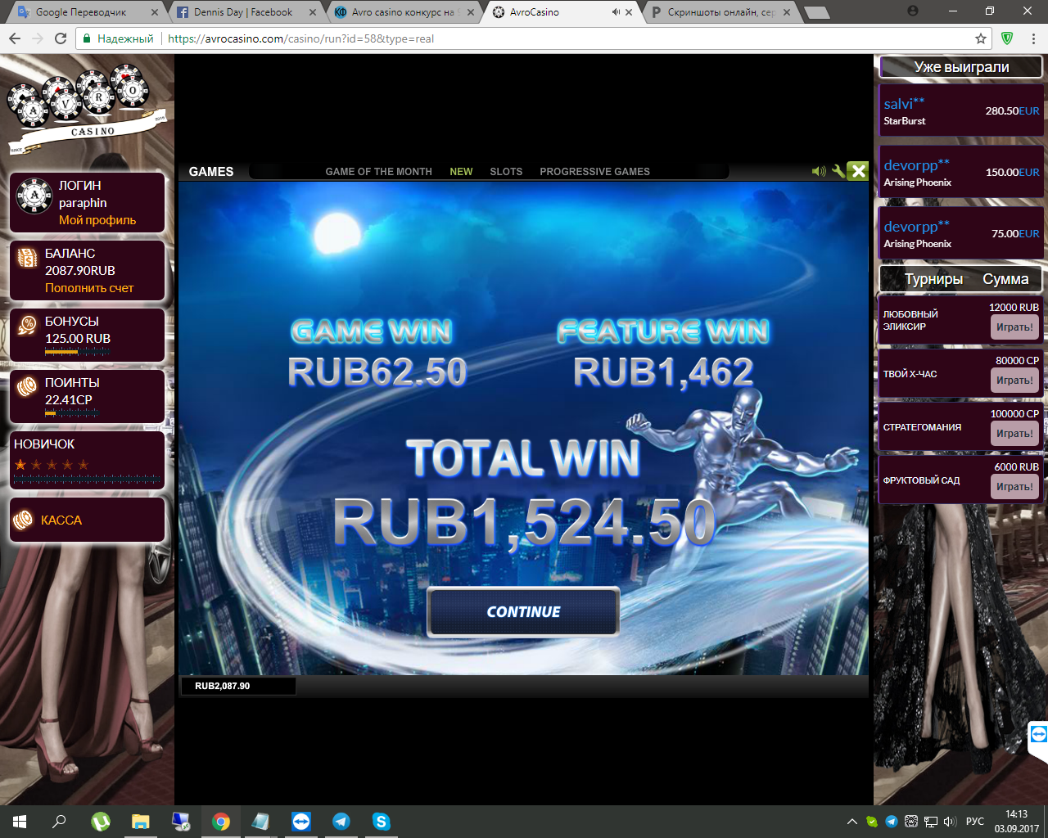The height and width of the screenshot is (838, 1048).
Task: Click the RUB2,087.90 balance field in game
Action: click(238, 686)
